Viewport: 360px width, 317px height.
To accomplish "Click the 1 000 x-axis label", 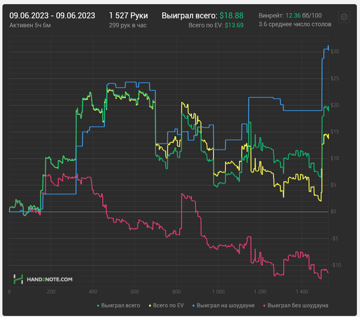I will pos(218,292).
